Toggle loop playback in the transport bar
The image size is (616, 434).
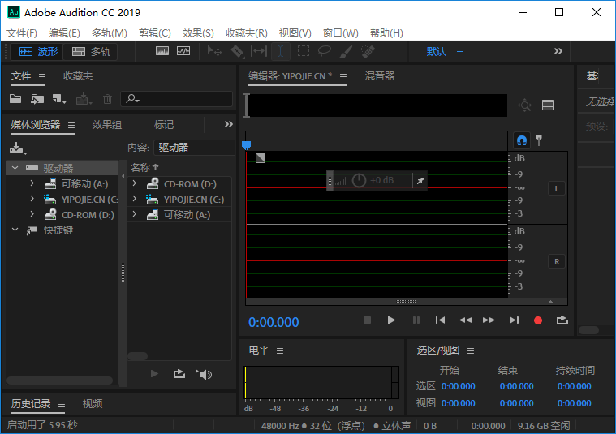coord(562,320)
